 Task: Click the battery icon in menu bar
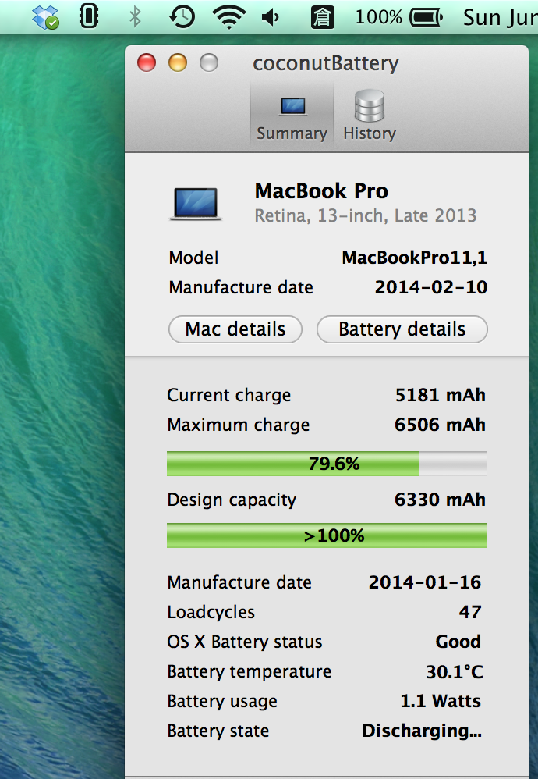pos(426,18)
